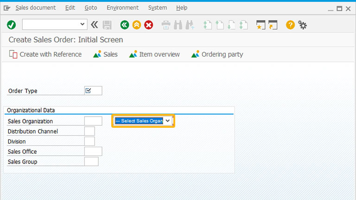Click the 'Create Sales Order: Initial Screen' title
Viewport: 356px width, 200px height.
click(66, 40)
